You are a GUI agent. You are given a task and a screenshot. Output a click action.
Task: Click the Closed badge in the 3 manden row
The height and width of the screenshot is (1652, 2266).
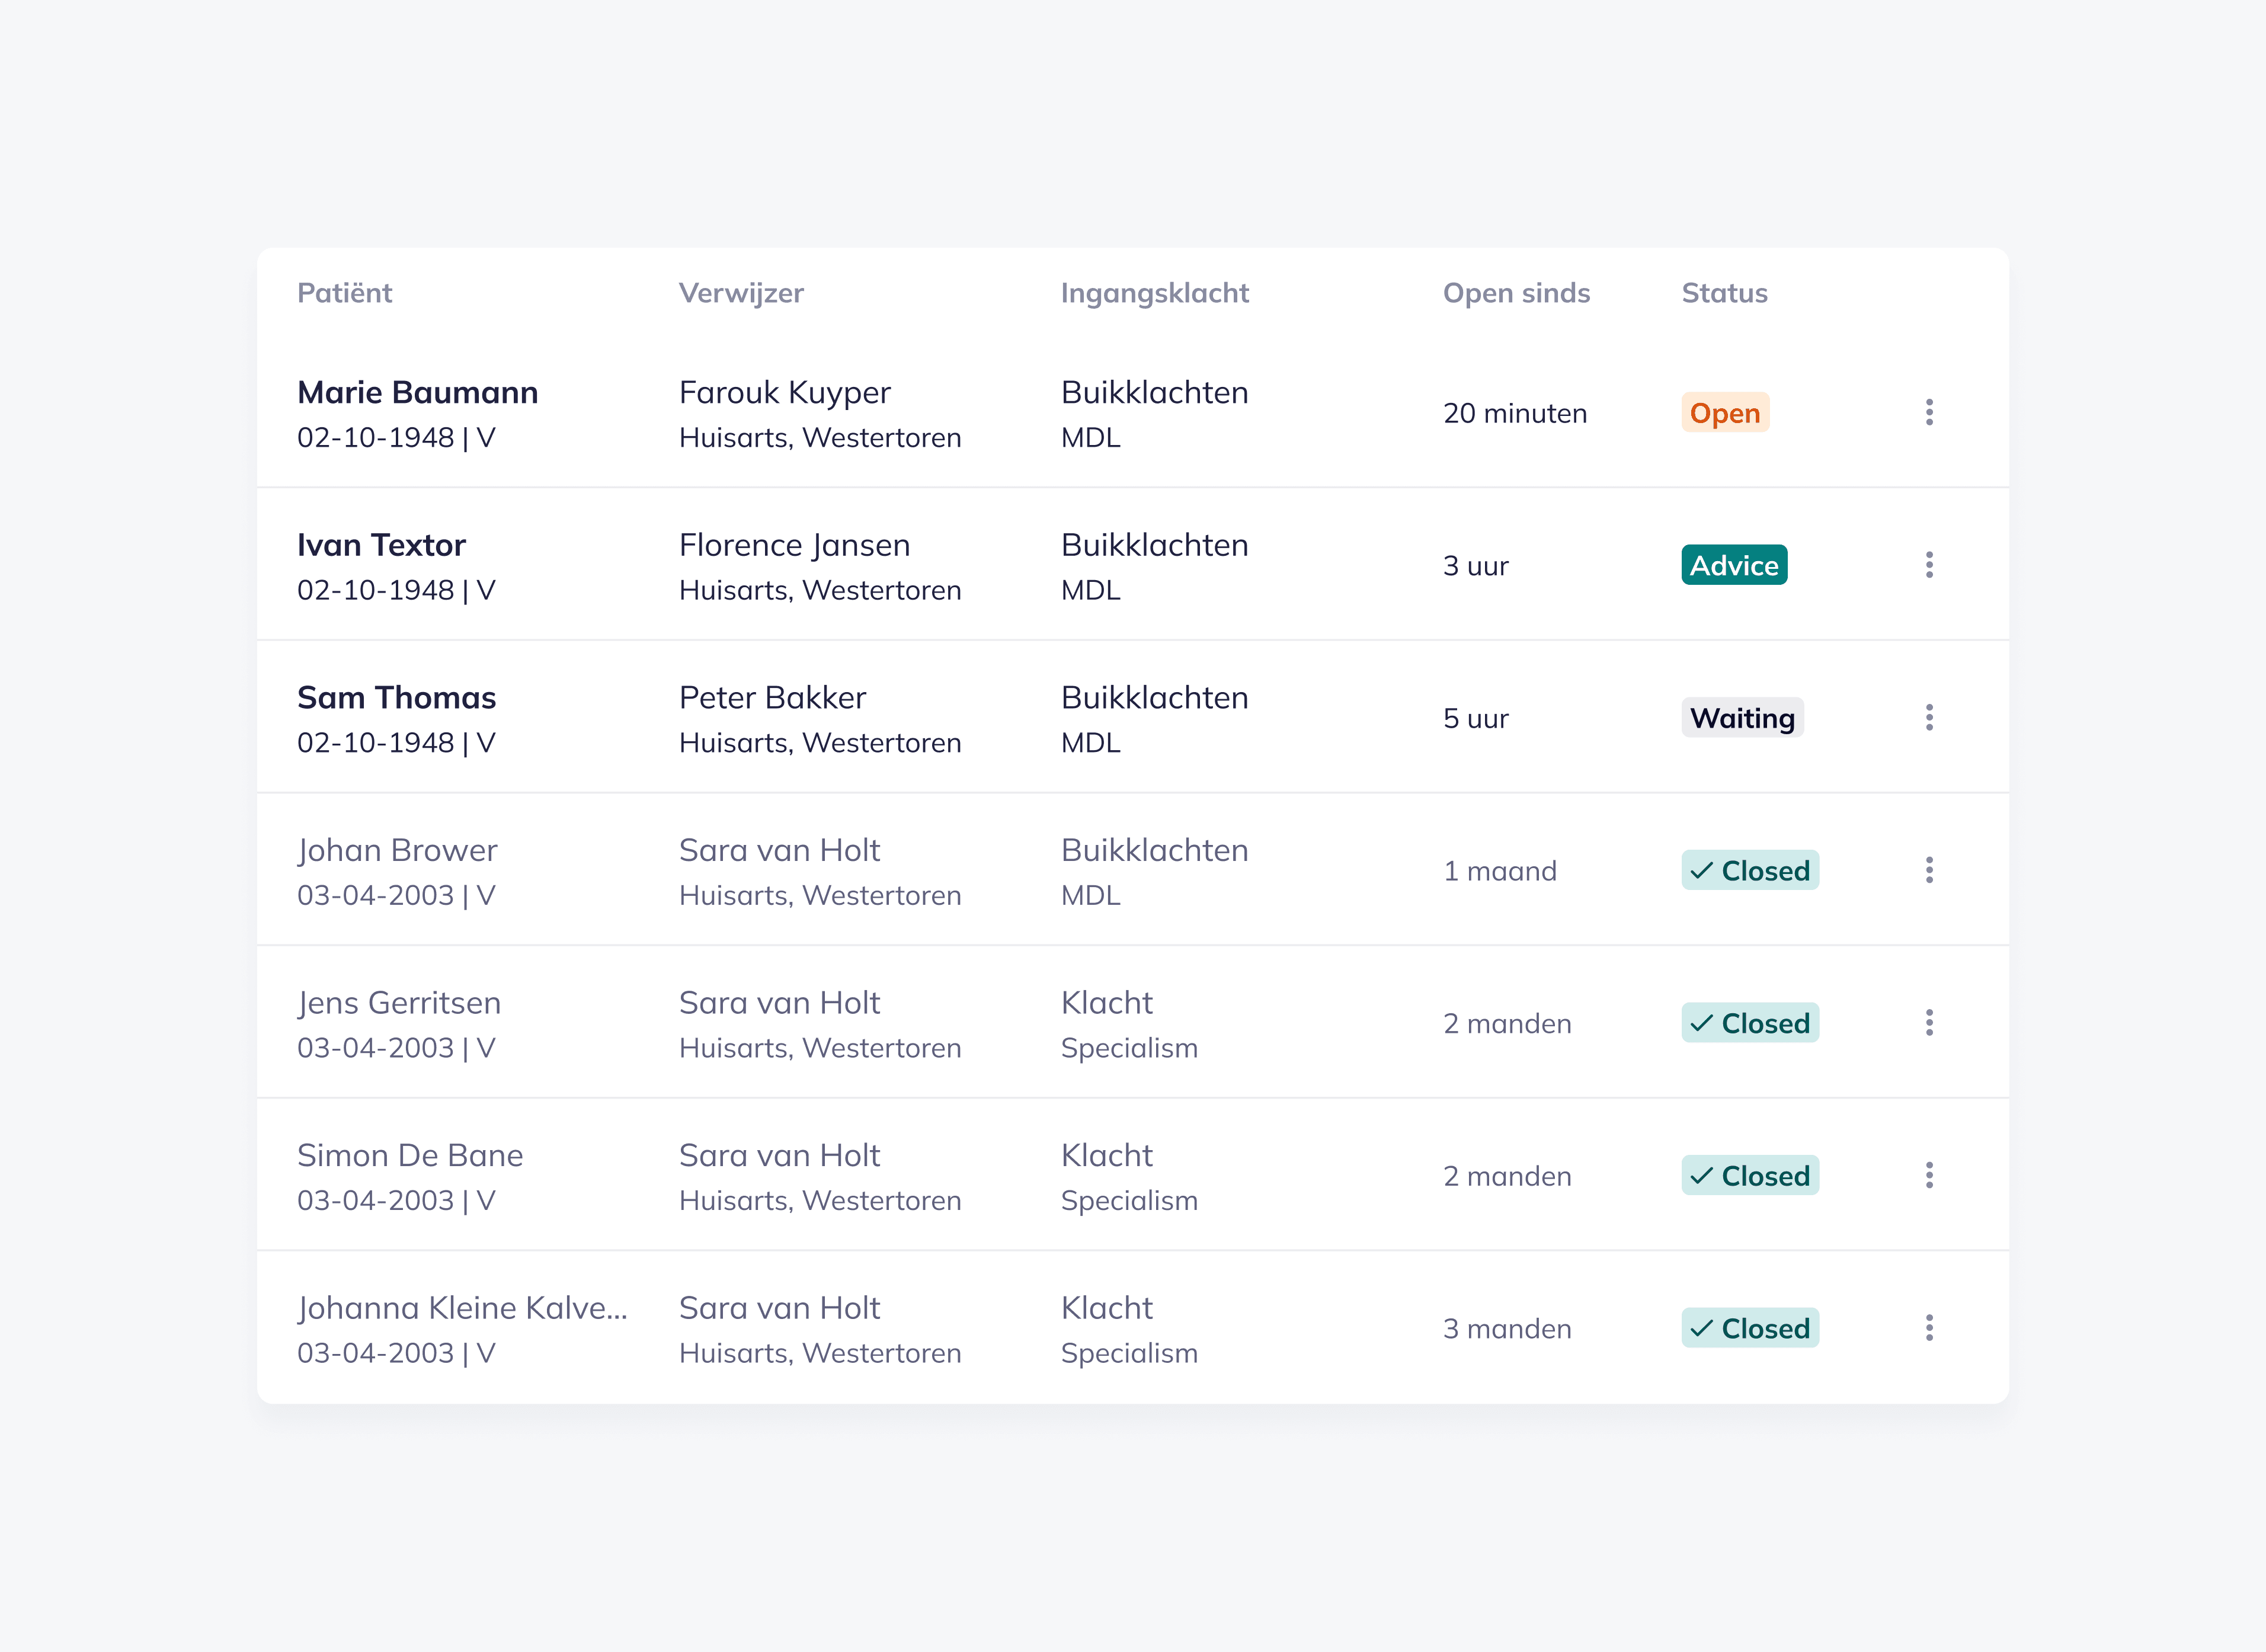1749,1328
